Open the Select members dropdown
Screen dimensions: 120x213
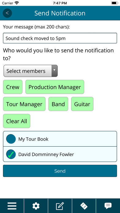click(x=31, y=71)
